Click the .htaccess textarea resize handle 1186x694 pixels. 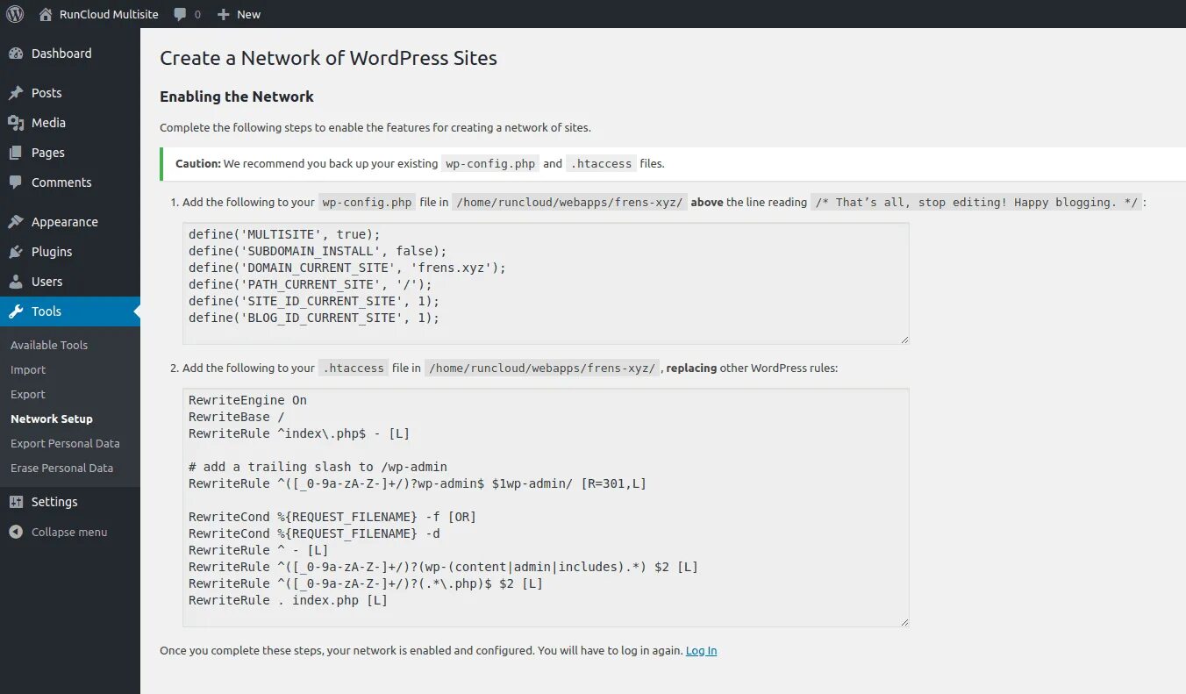[904, 622]
